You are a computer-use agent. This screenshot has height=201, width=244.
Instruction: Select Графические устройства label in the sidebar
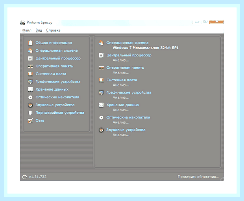tap(58, 82)
